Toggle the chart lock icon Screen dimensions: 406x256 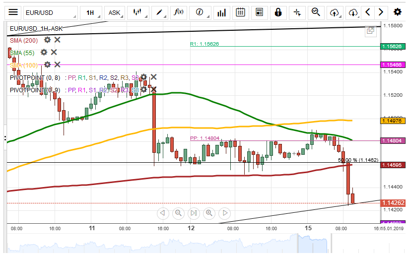[x=278, y=12]
